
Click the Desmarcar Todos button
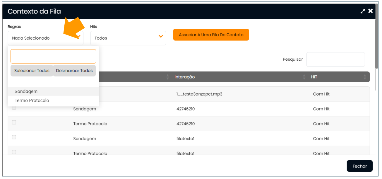(74, 71)
